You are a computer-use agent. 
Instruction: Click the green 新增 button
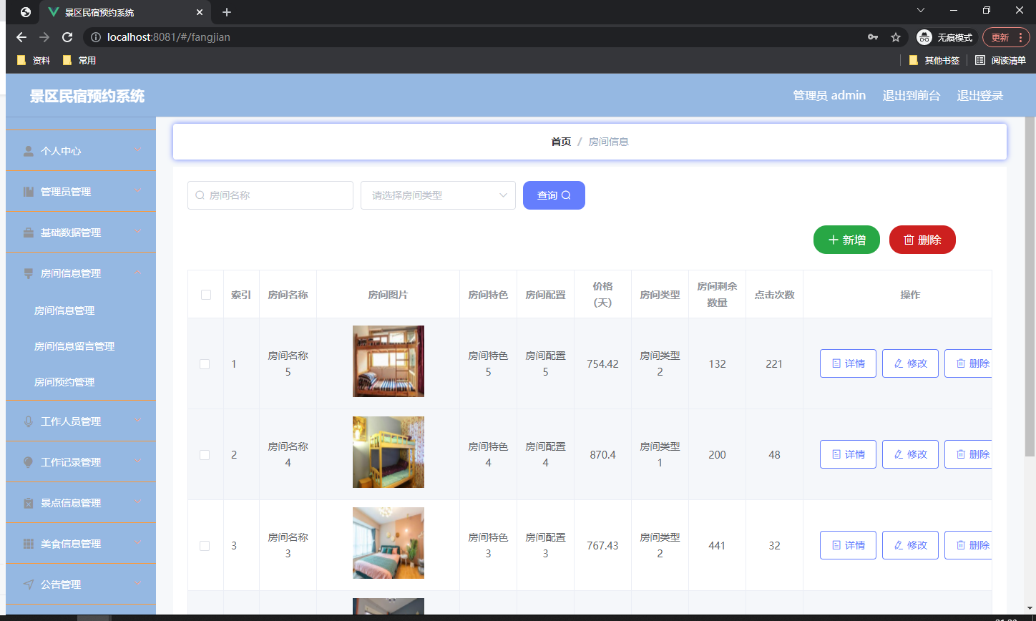[847, 240]
